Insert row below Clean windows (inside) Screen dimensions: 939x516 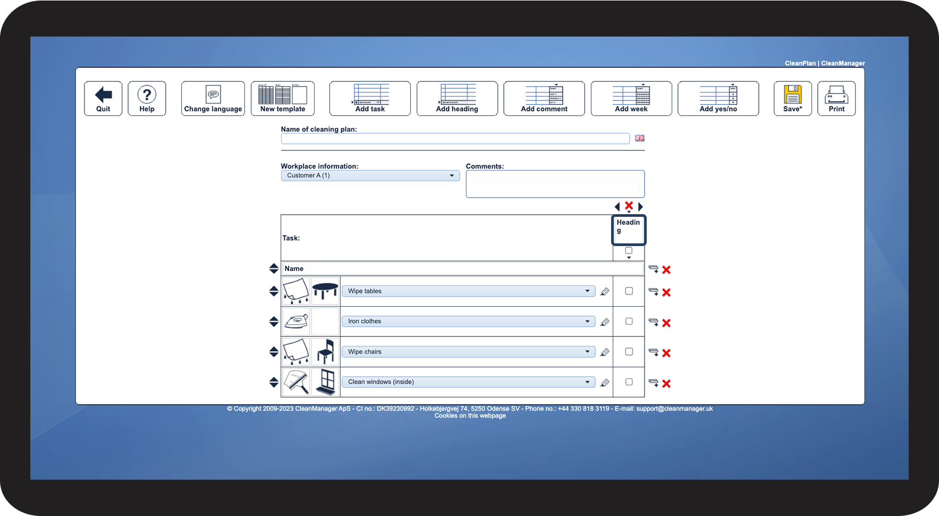coord(654,383)
